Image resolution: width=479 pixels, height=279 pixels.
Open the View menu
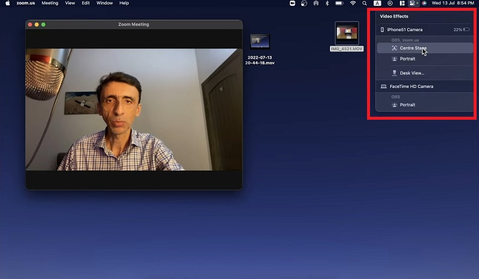[x=70, y=3]
